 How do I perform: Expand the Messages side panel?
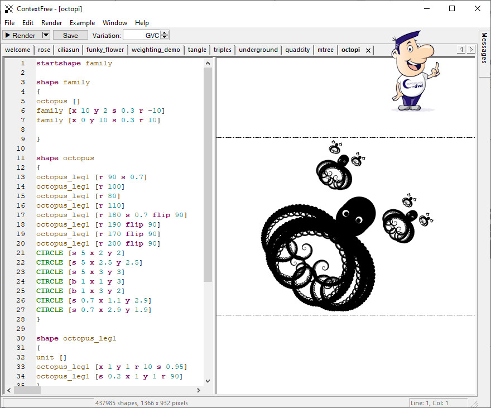pyautogui.click(x=484, y=47)
